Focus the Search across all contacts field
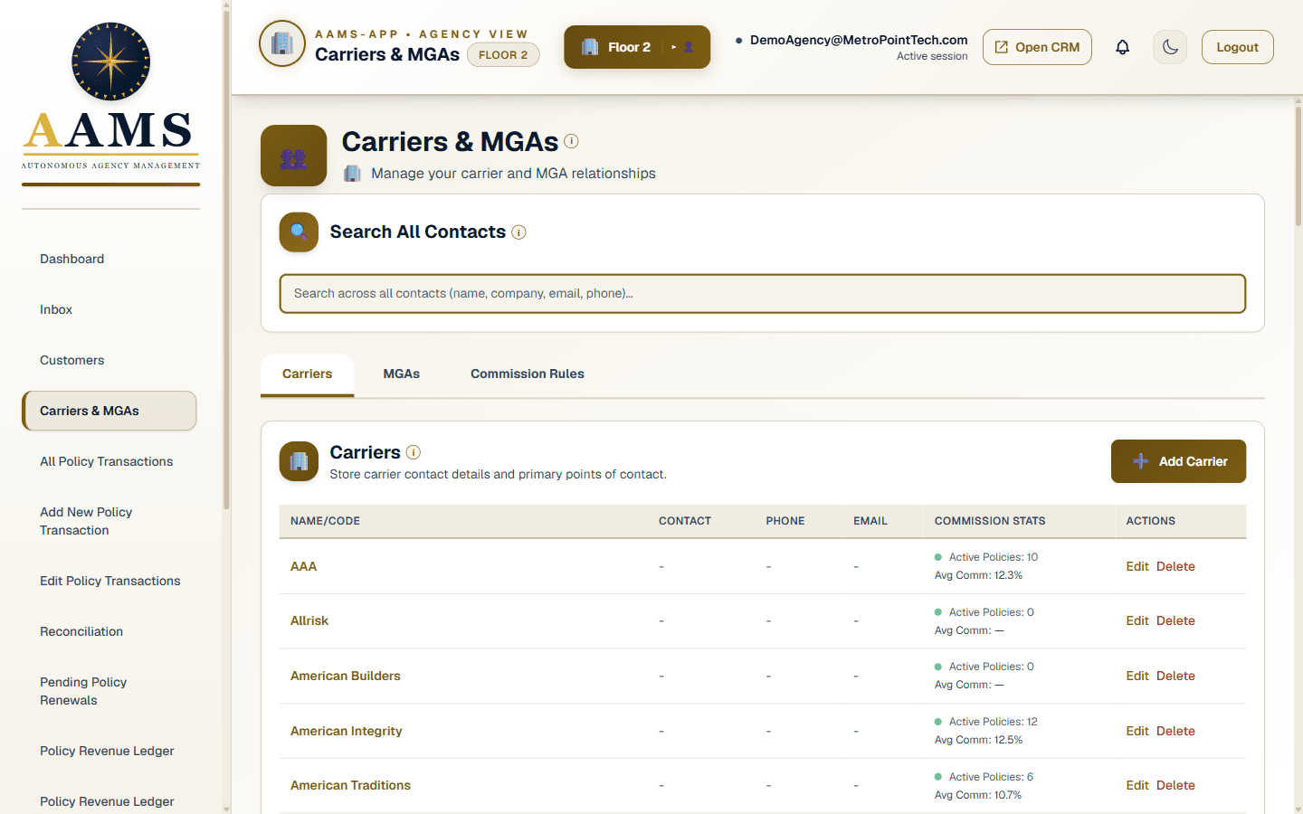The height and width of the screenshot is (814, 1303). pos(762,294)
